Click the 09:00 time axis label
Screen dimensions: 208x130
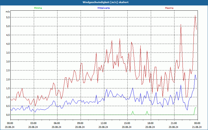pos(80,123)
